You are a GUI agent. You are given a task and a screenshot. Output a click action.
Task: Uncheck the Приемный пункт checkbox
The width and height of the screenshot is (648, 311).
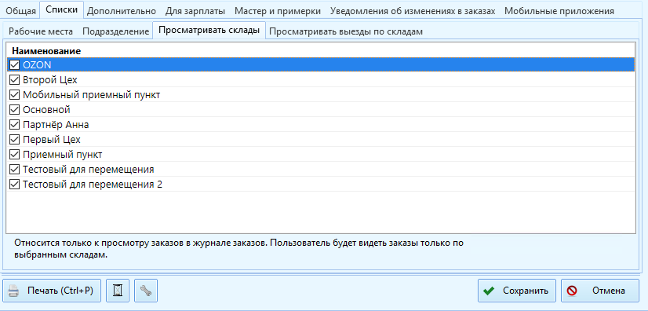pyautogui.click(x=14, y=154)
